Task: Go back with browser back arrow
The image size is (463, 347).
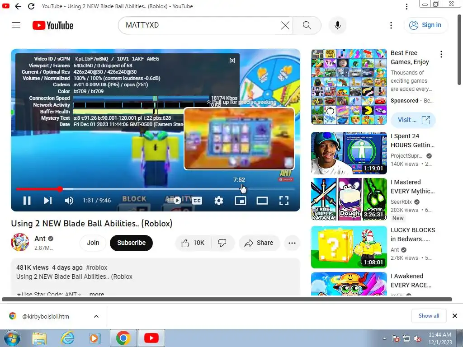Action: [18, 6]
